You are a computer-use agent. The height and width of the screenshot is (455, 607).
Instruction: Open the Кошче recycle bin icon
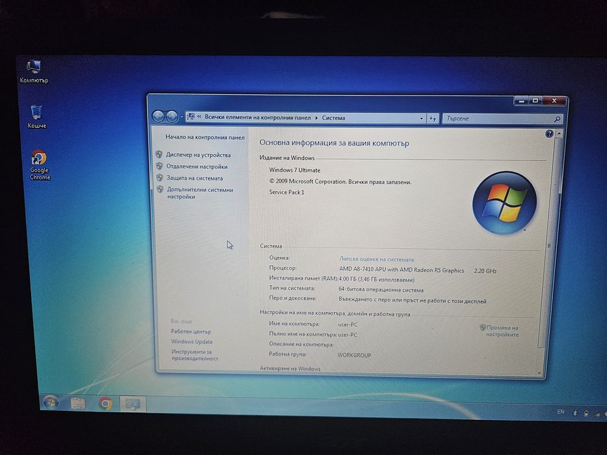[x=37, y=116]
